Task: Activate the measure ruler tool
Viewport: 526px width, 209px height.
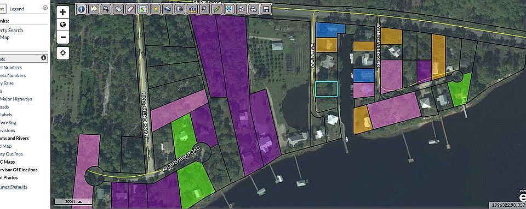Action: (x=192, y=9)
